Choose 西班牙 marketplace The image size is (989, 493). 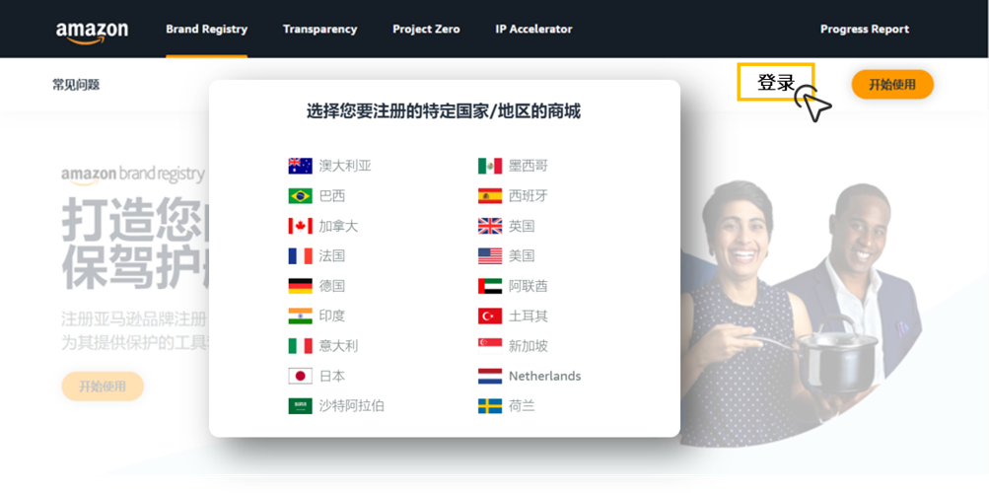pyautogui.click(x=529, y=196)
